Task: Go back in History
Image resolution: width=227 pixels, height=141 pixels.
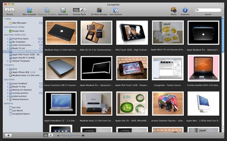Action: (x=7, y=10)
